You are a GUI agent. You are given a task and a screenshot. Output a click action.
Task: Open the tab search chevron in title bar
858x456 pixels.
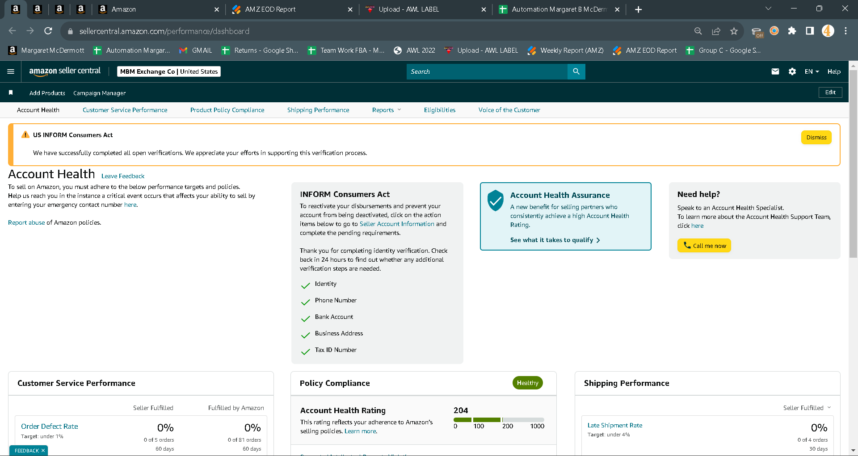pos(768,8)
